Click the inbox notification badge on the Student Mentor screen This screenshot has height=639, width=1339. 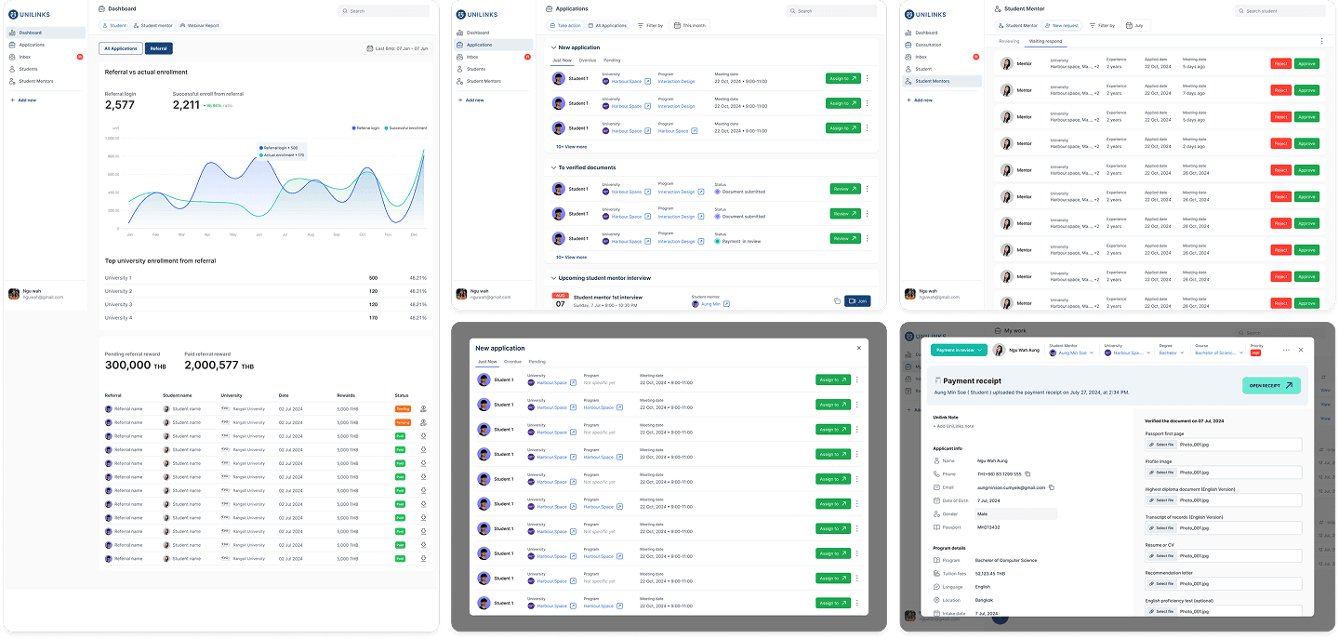(974, 57)
